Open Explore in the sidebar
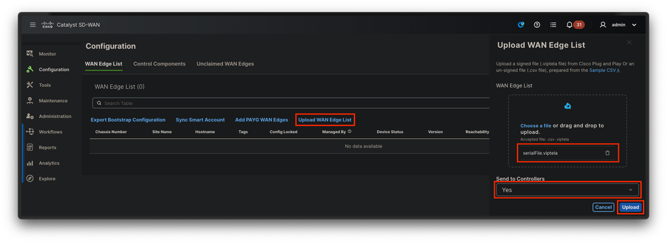Viewport: 667px width, 243px height. click(47, 179)
